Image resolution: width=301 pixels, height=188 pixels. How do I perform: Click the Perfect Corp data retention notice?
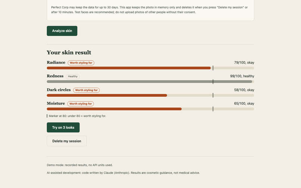[x=149, y=10]
